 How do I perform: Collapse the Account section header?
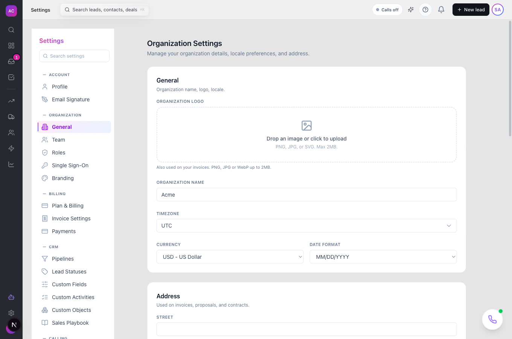click(x=56, y=75)
